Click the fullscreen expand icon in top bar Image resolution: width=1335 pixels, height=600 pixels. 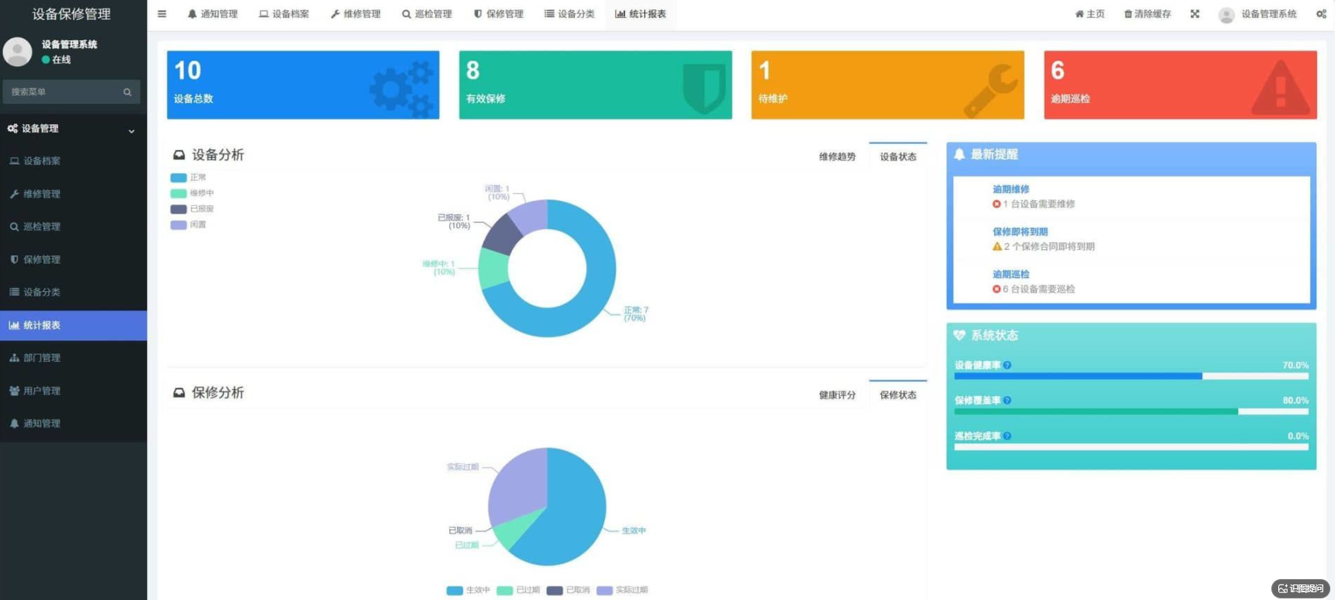1194,14
